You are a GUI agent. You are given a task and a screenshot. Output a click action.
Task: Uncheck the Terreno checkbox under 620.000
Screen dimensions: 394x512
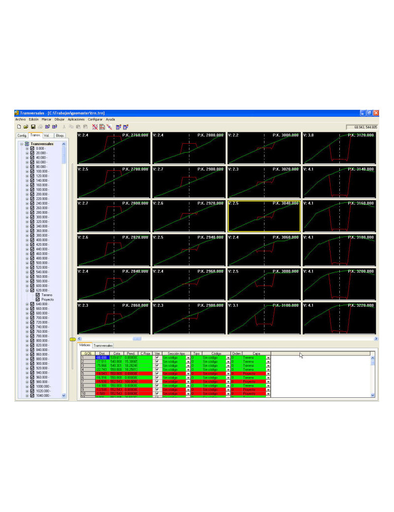click(x=37, y=294)
